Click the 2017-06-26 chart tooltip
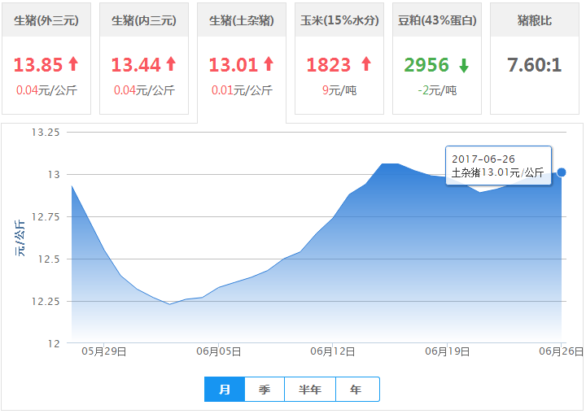The width and height of the screenshot is (586, 414). coord(498,165)
